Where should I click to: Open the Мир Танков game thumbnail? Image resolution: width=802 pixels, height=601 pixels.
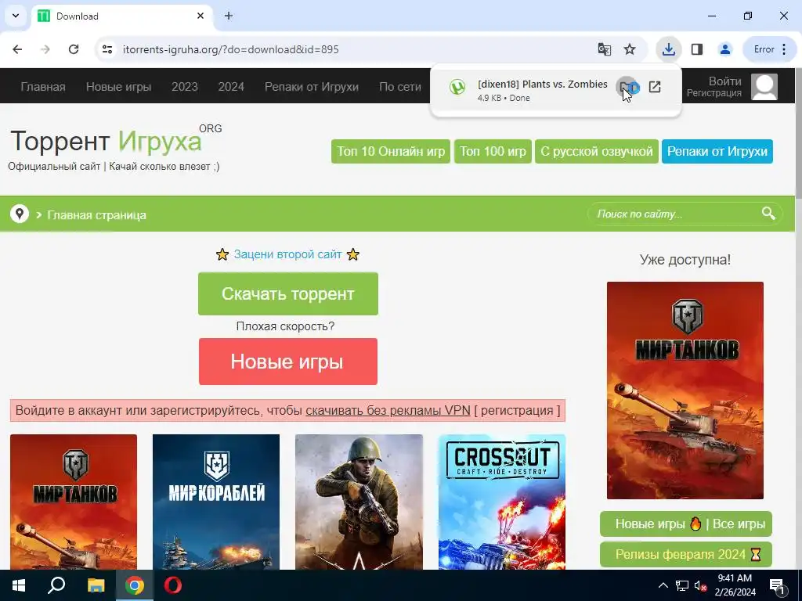(x=74, y=502)
